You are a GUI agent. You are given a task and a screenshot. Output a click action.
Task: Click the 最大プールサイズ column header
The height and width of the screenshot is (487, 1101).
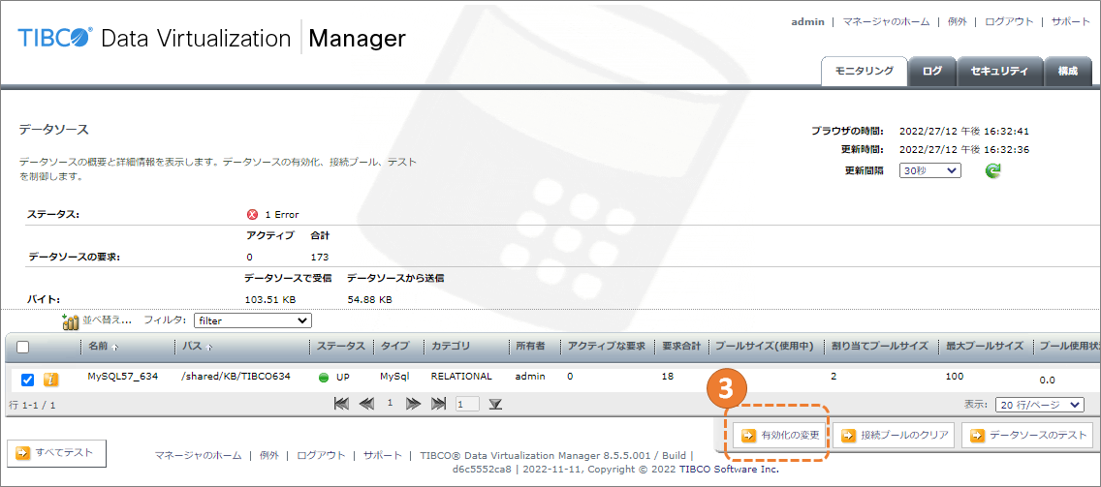click(985, 347)
